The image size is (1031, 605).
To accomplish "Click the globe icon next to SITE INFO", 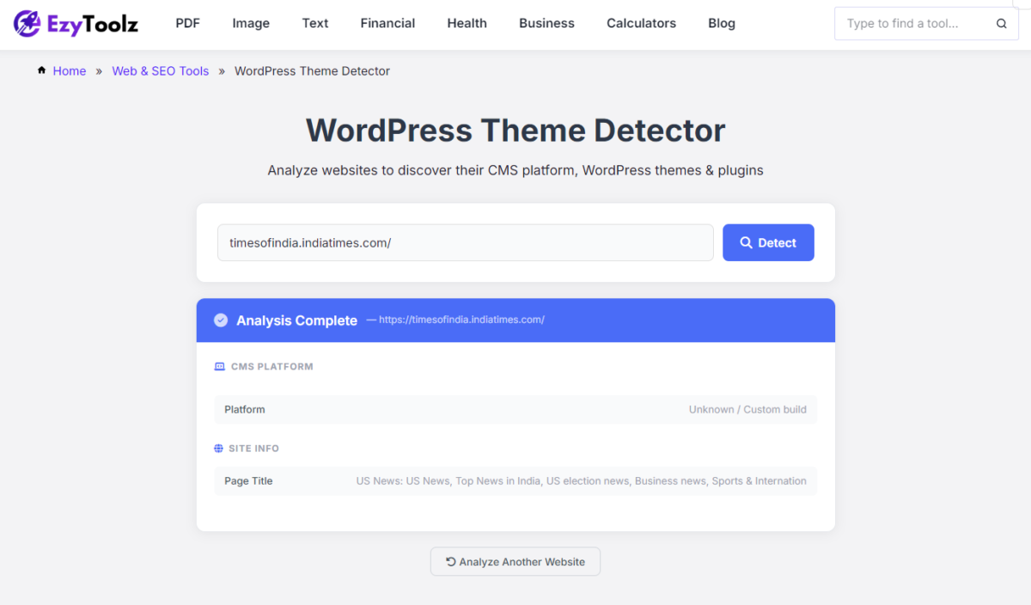I will coord(220,448).
